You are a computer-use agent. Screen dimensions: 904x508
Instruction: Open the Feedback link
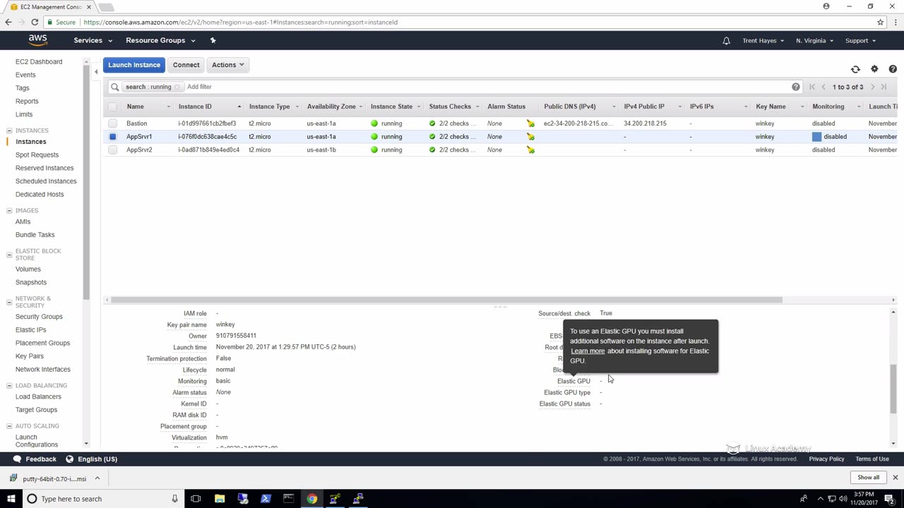pos(34,459)
